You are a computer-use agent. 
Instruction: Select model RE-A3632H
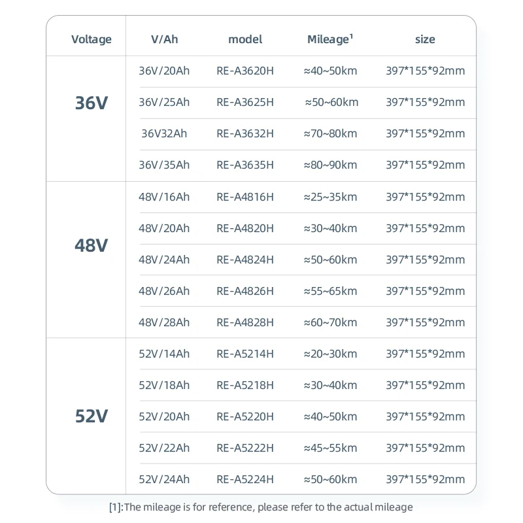pos(245,133)
